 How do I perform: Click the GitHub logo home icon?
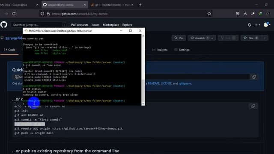coord(4,25)
